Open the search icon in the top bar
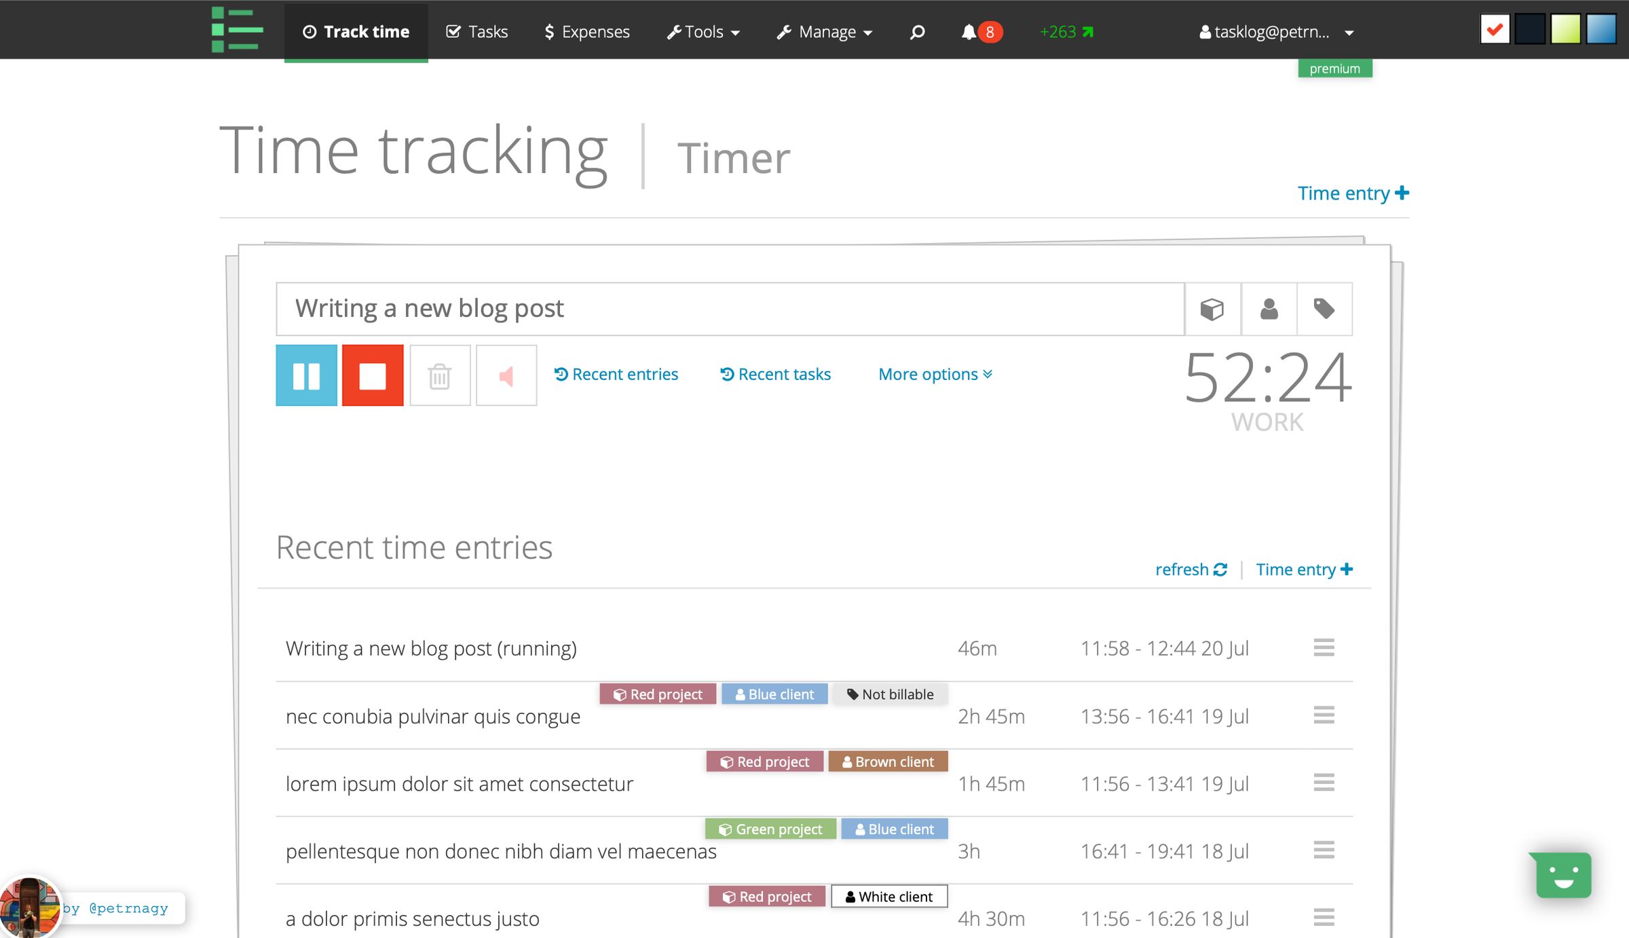This screenshot has height=938, width=1629. click(916, 31)
